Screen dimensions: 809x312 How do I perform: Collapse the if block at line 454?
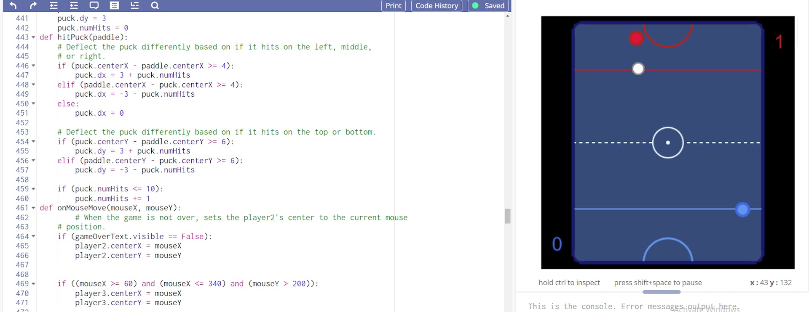33,142
